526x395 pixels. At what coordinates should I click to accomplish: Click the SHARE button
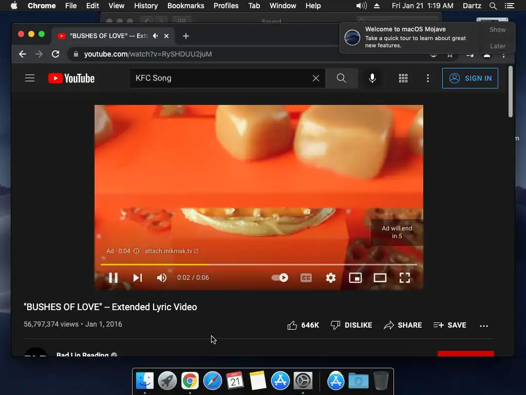[403, 325]
